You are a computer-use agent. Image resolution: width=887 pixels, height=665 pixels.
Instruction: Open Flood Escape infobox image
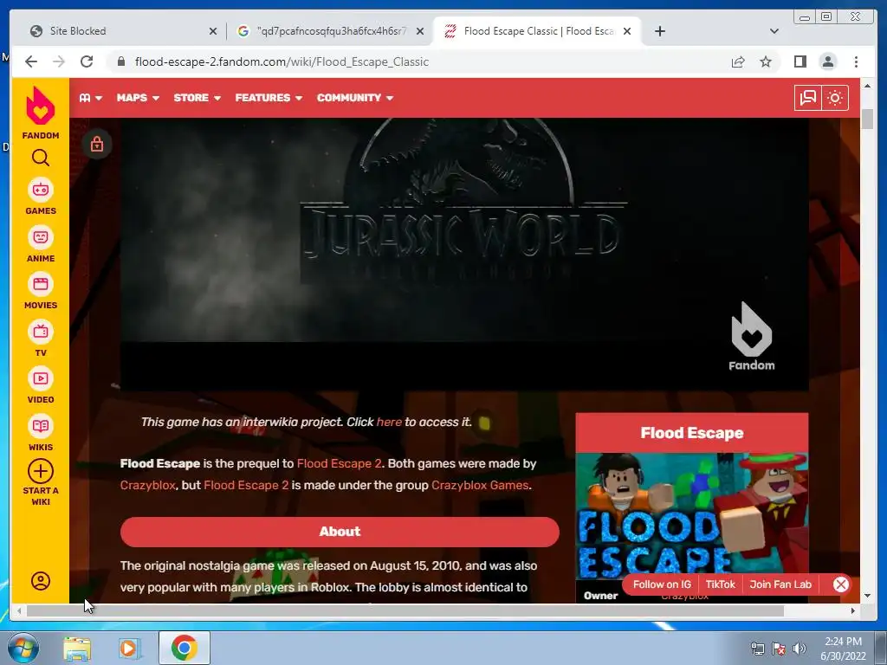click(x=692, y=516)
